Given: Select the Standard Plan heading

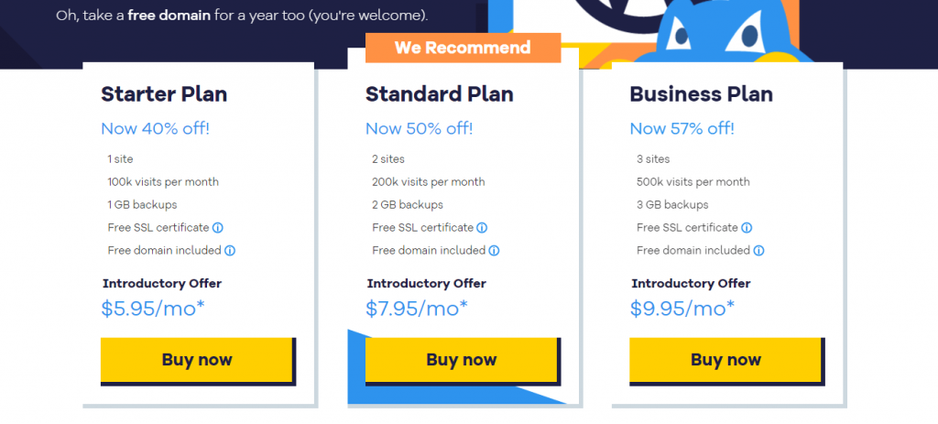Looking at the screenshot, I should [439, 94].
